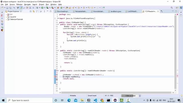The width and height of the screenshot is (183, 103).
Task: Toggle Link with Editor in Project Explorer
Action: [34, 11]
